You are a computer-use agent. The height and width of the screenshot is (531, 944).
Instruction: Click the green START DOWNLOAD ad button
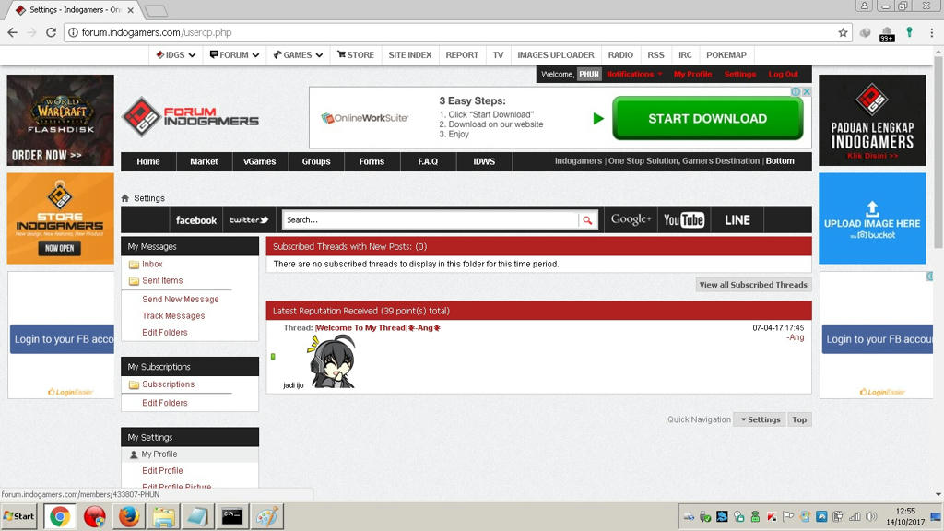pyautogui.click(x=707, y=119)
